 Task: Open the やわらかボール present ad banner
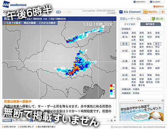pos(142,112)
